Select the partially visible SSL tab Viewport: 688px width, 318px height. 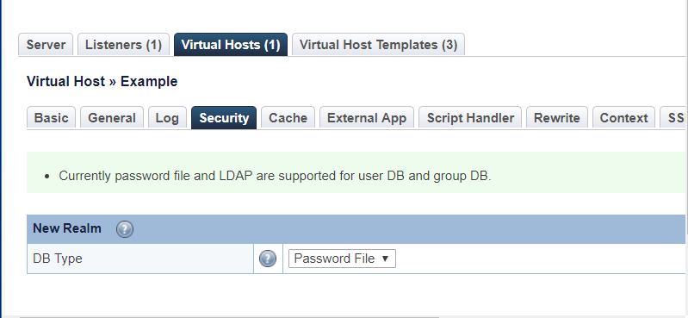point(674,118)
